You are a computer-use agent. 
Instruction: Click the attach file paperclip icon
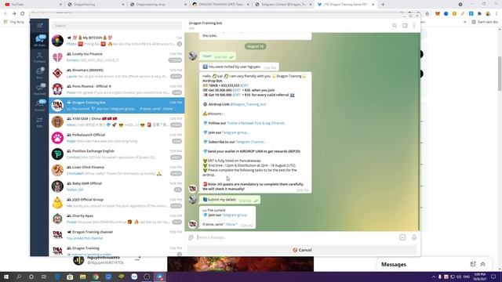pyautogui.click(x=191, y=237)
